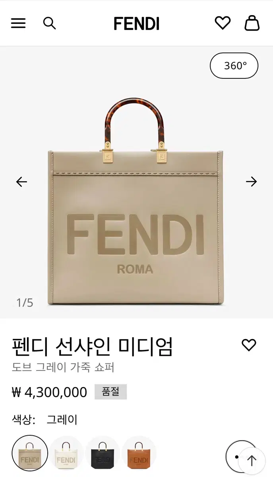Launch the 360° product view

tap(234, 66)
